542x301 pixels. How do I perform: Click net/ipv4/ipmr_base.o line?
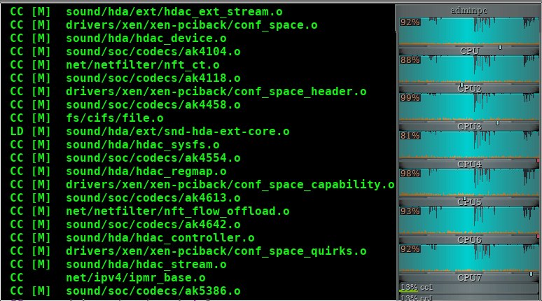pyautogui.click(x=108, y=278)
